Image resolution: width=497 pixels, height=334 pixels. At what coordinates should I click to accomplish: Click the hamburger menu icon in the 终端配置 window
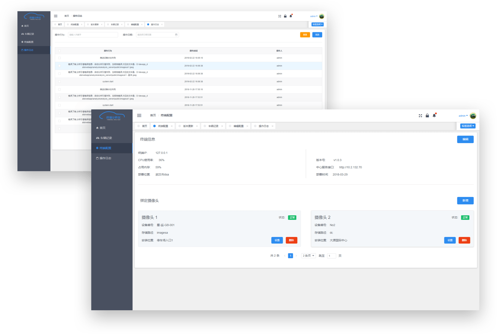click(139, 115)
